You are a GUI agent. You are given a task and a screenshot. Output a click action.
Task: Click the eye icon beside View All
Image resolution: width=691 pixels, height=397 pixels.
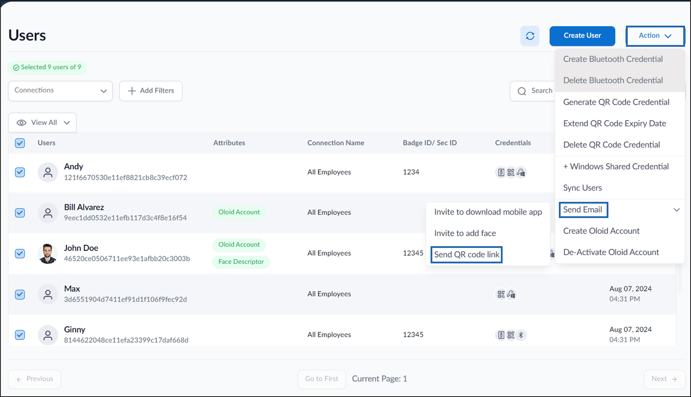coord(21,123)
